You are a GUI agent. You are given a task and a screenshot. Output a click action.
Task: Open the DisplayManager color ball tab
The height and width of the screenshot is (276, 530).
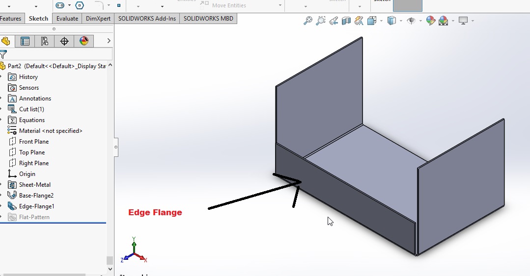84,41
